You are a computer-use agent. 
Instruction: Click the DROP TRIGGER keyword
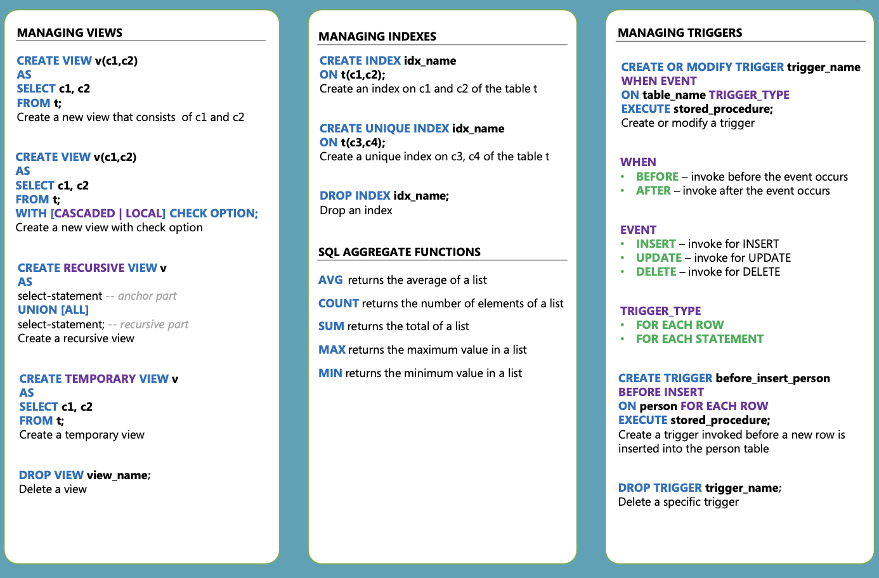660,487
